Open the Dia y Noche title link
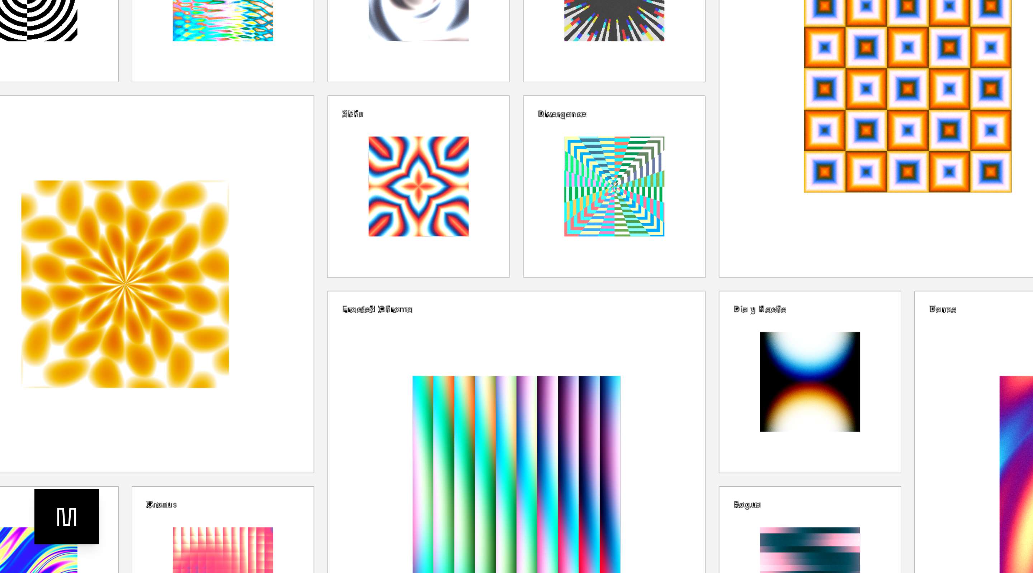This screenshot has height=573, width=1033. coord(759,309)
